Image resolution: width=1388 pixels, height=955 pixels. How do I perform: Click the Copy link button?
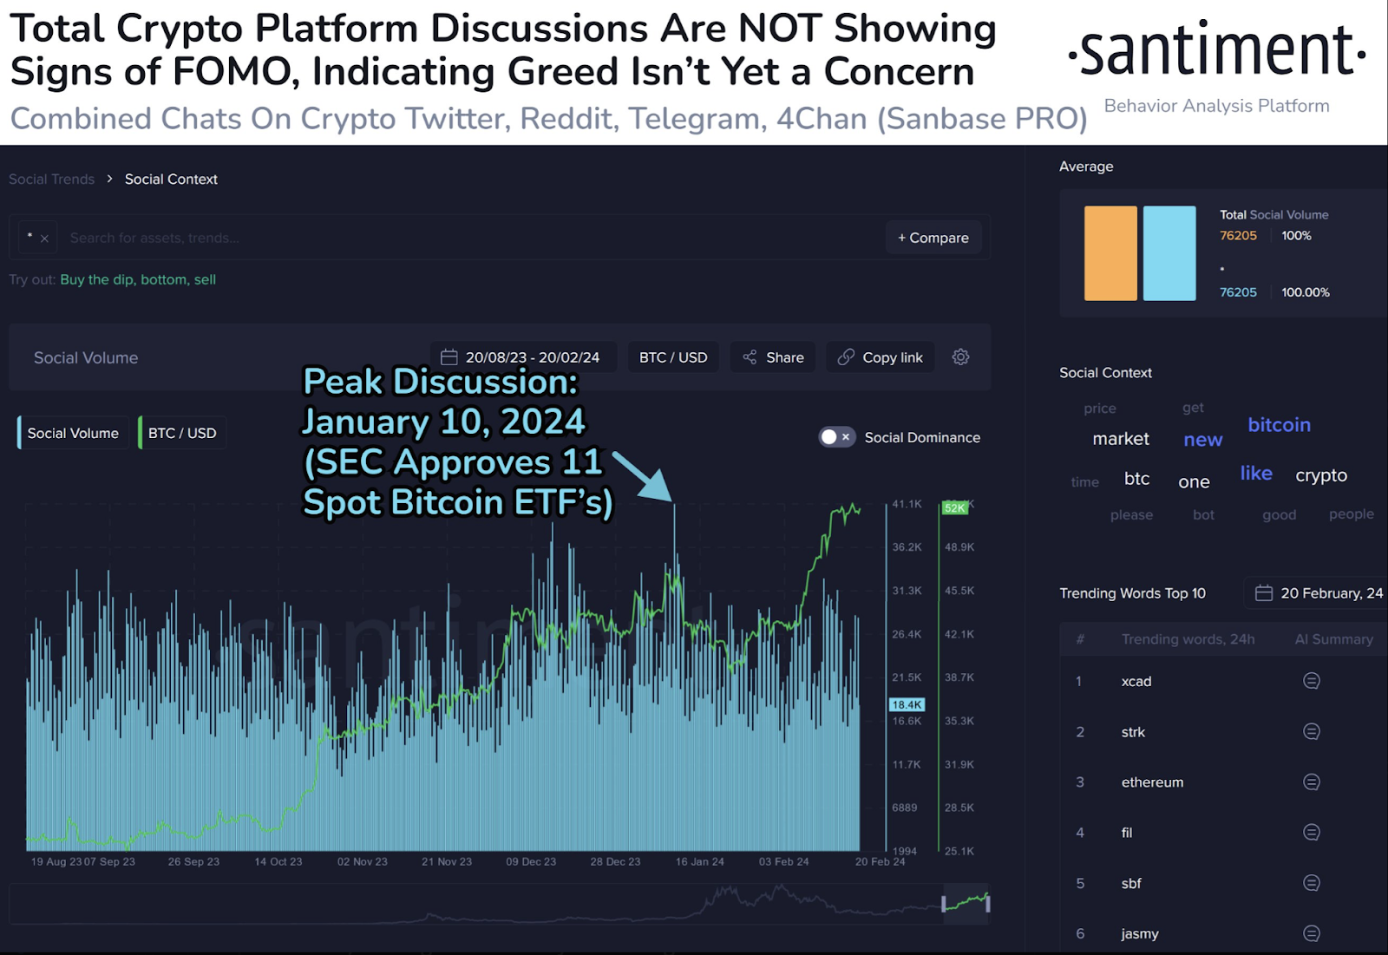[881, 357]
